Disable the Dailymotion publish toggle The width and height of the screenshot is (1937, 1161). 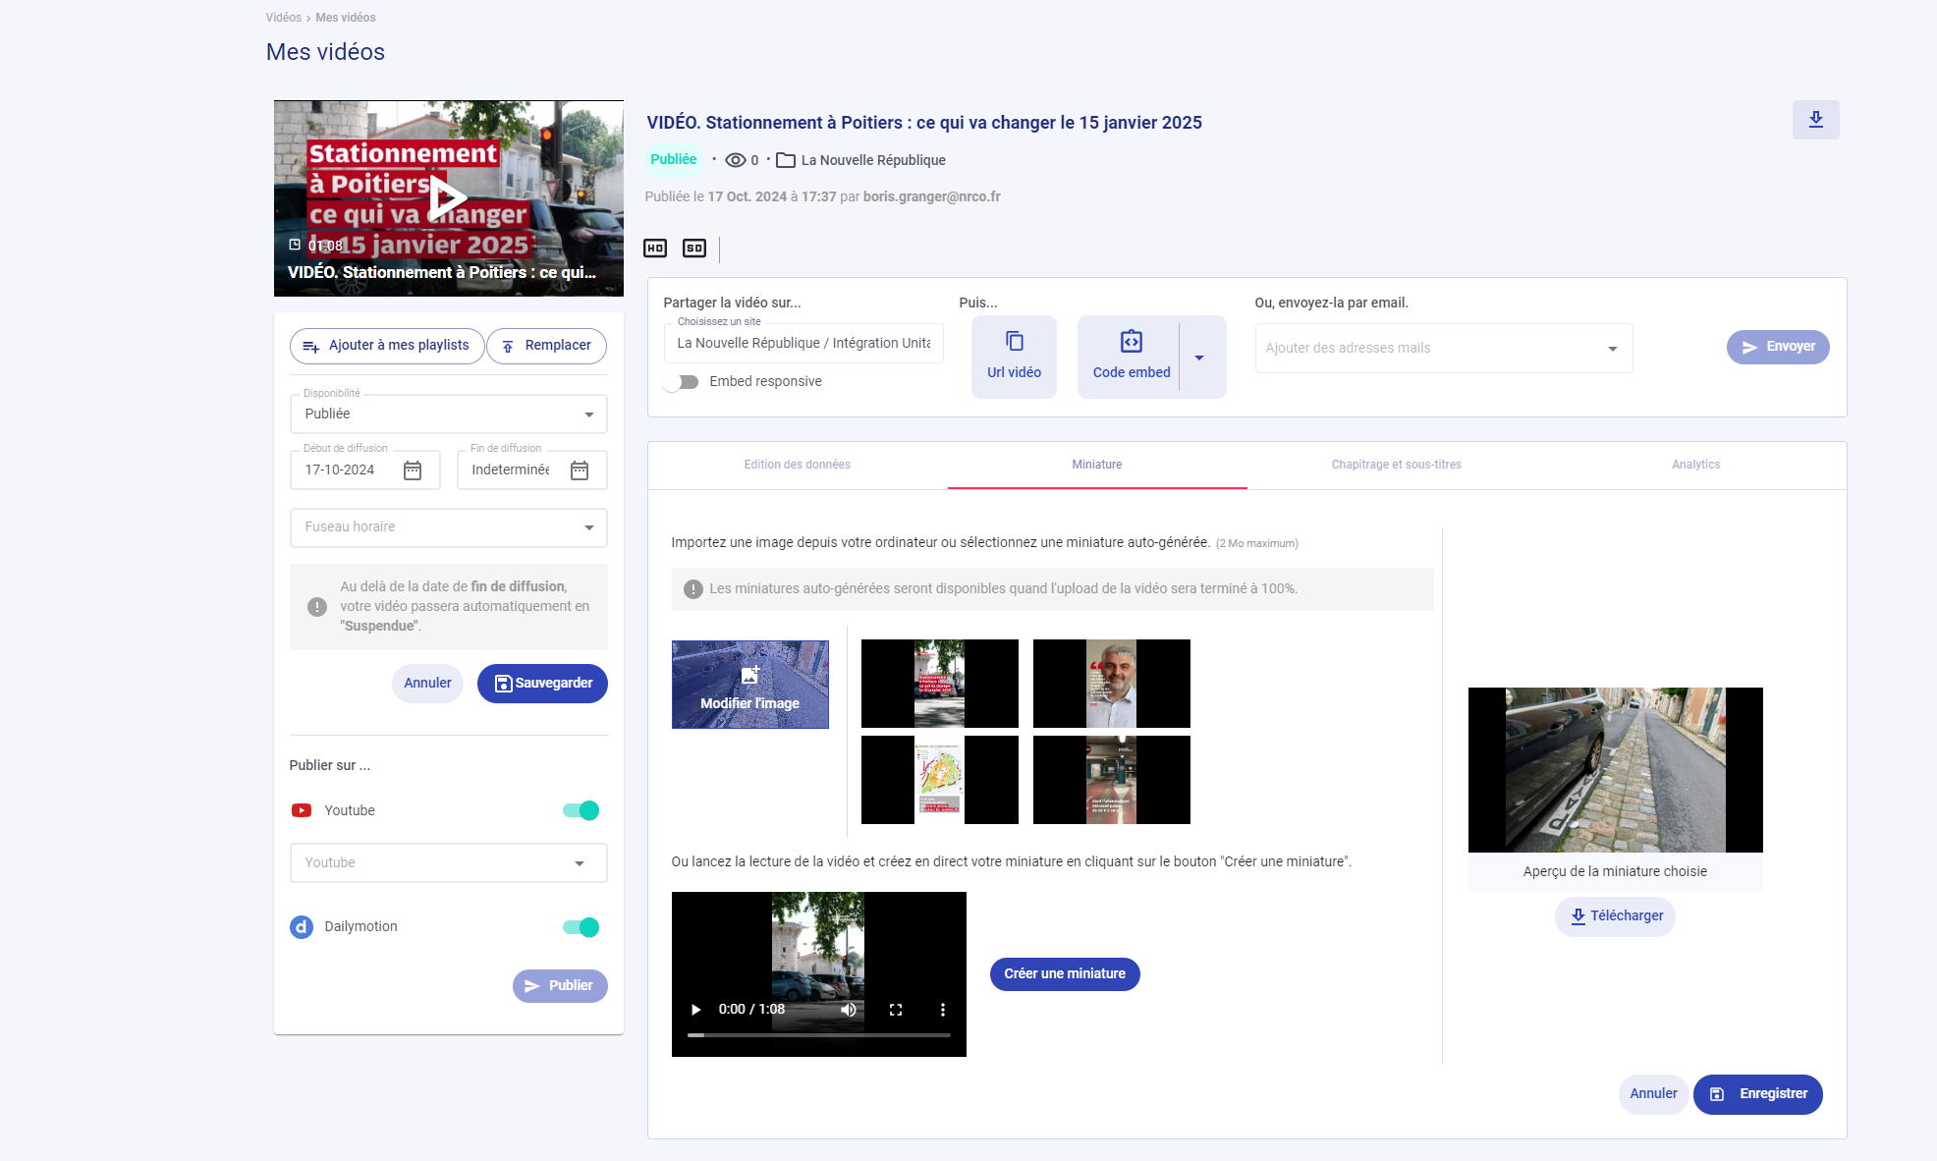pos(581,927)
